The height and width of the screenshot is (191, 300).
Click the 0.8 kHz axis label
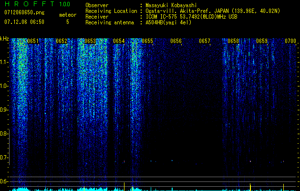click(x=3, y=134)
